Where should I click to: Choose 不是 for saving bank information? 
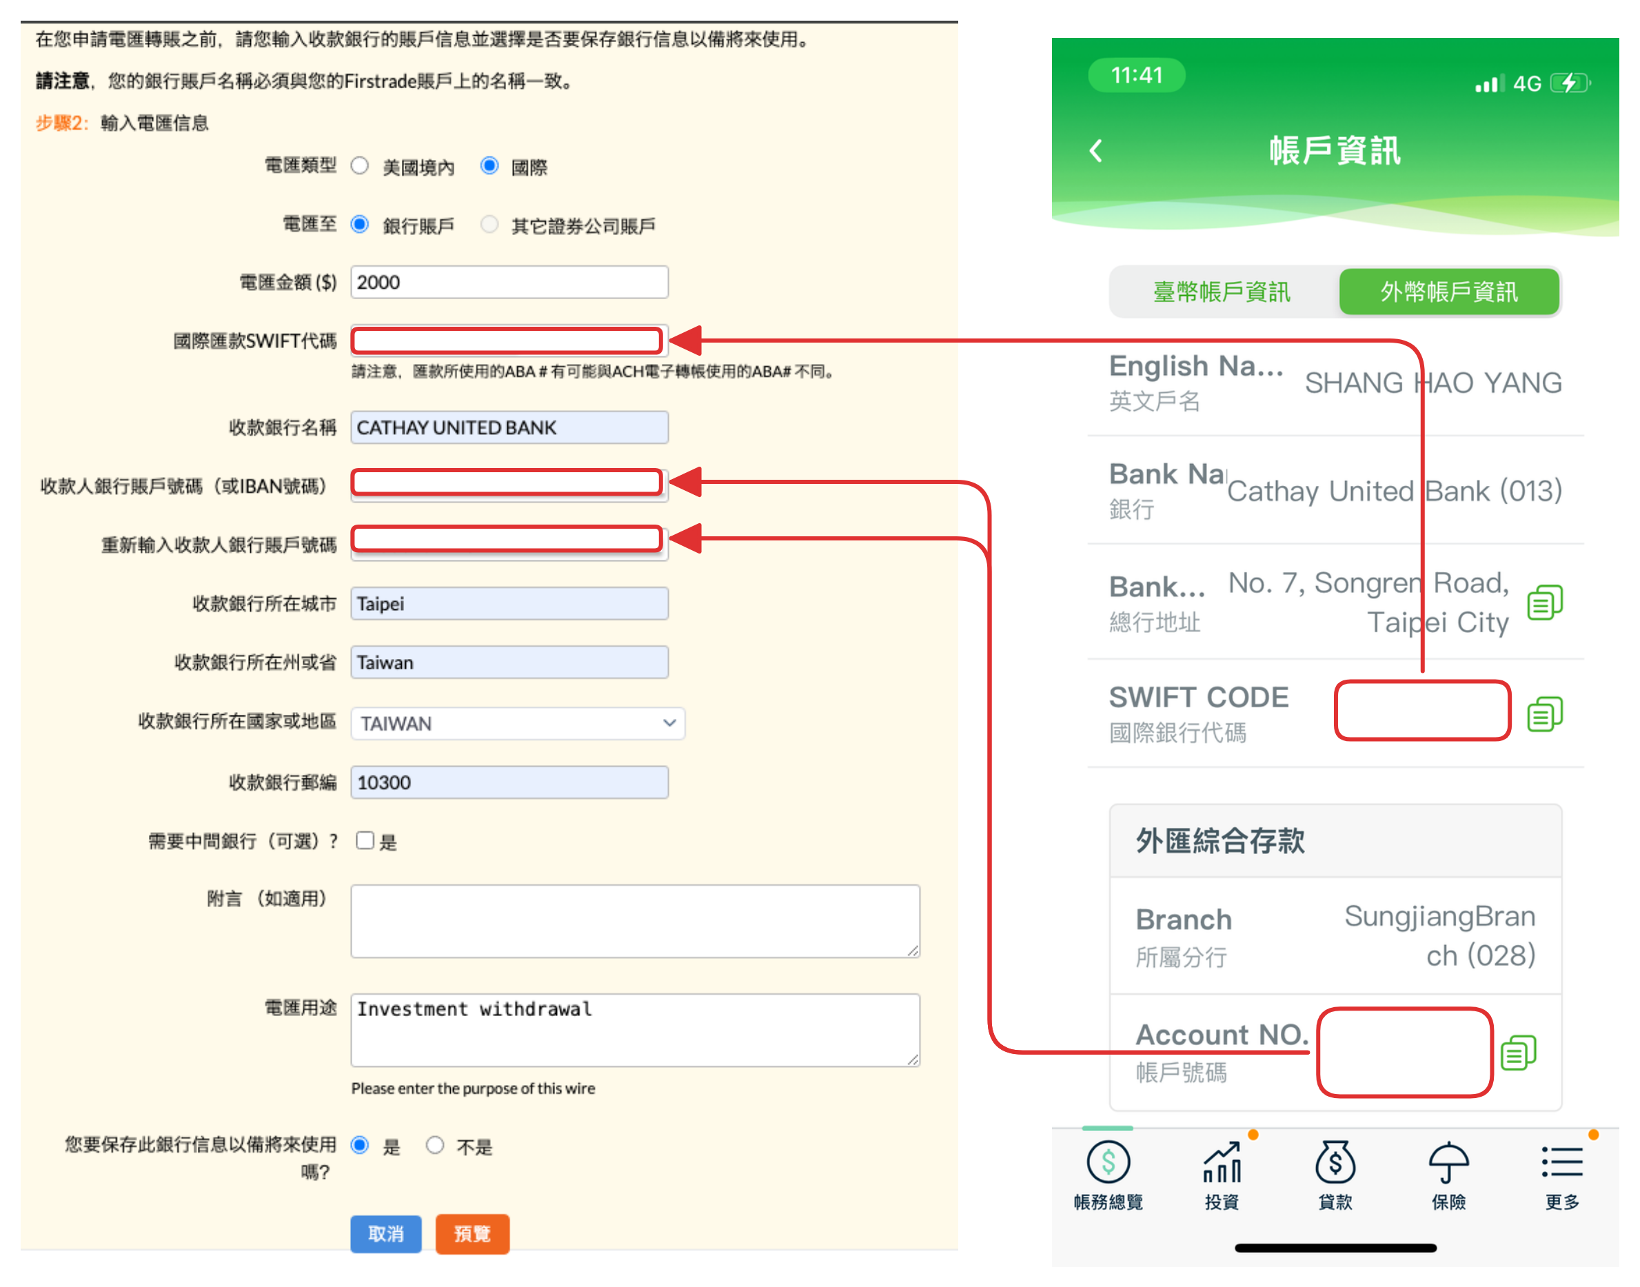[435, 1145]
